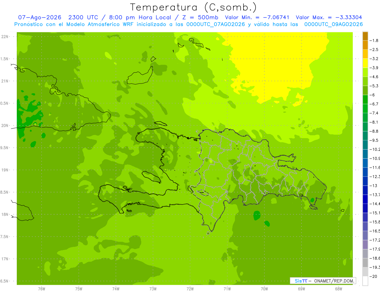Image resolution: width=380 pixels, height=293 pixels.
Task: Click the '73W' longitude label
Action: coord(153,289)
